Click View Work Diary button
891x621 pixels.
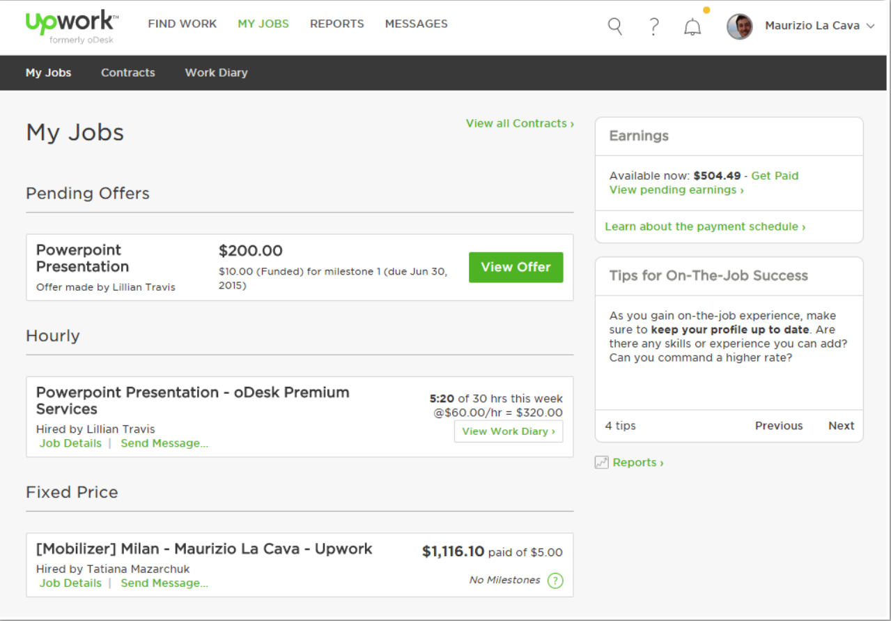coord(509,431)
